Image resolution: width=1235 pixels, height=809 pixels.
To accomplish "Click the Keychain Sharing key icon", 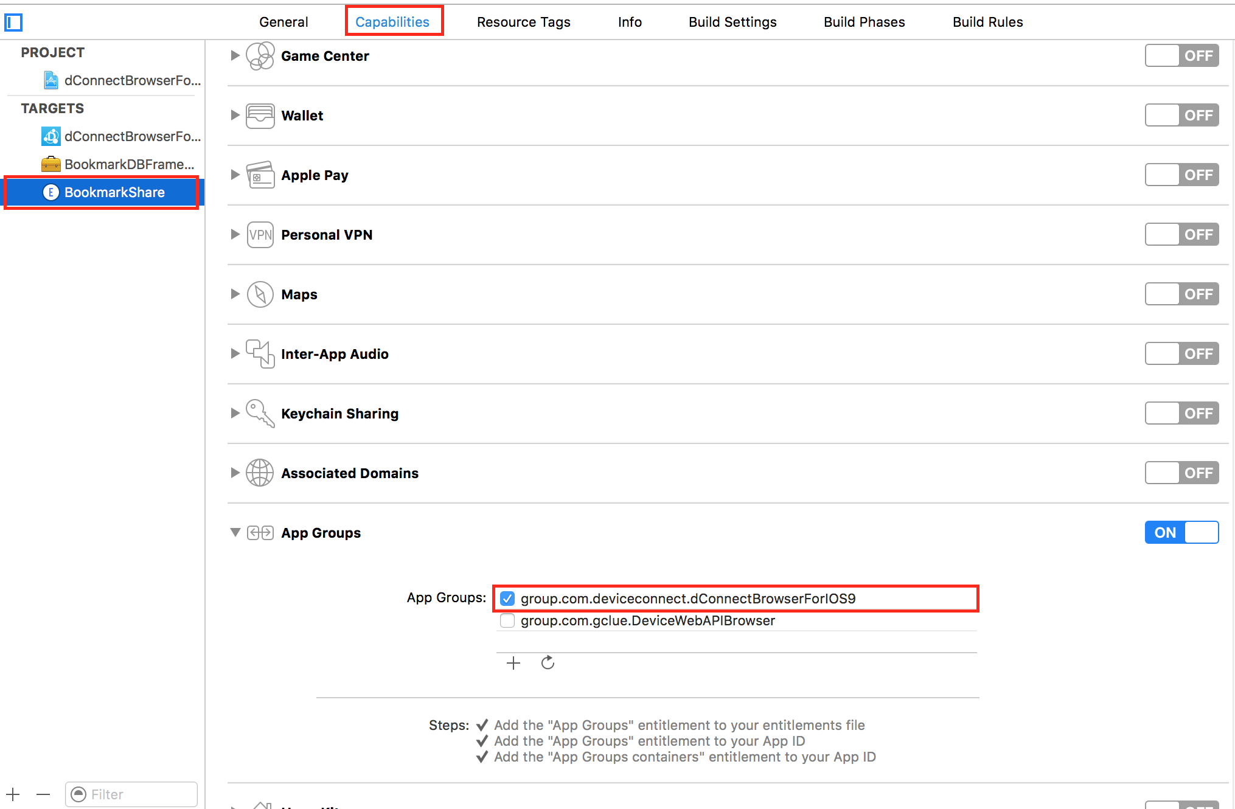I will 260,414.
